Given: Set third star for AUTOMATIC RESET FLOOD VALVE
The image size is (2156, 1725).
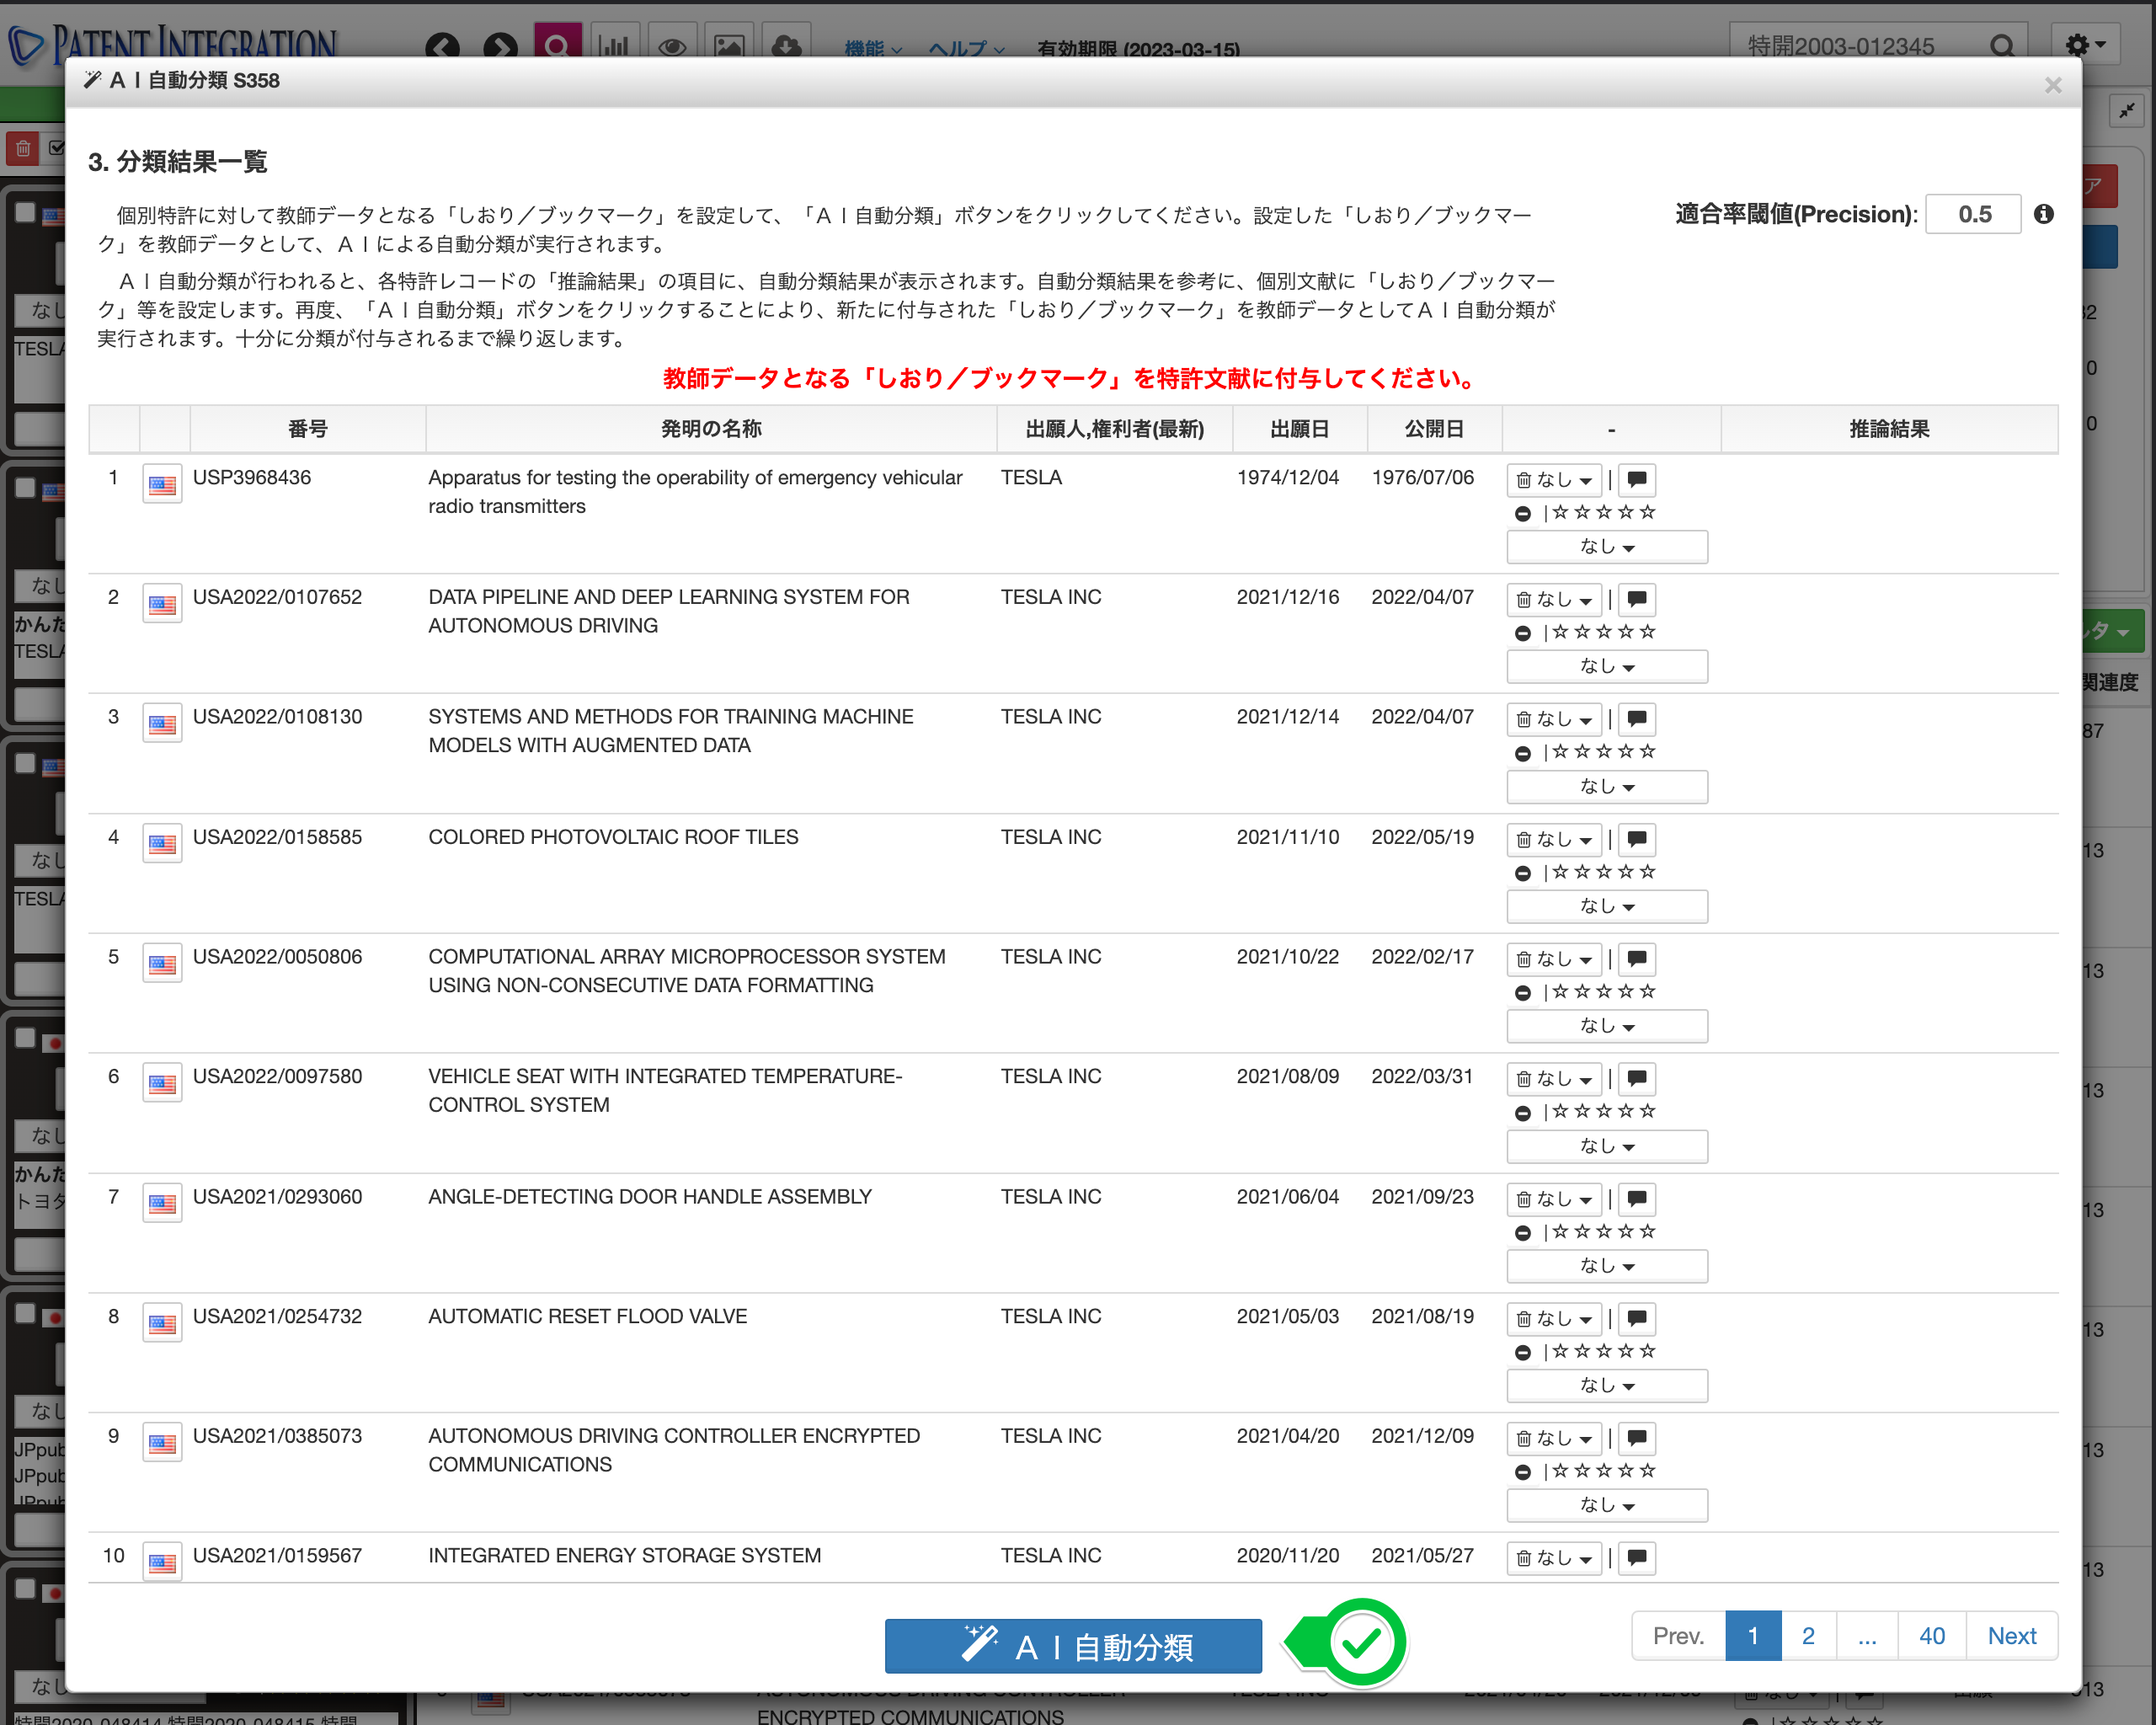Looking at the screenshot, I should point(1604,1351).
